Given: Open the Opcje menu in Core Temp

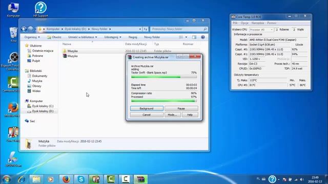Looking at the screenshot, I should (244, 23).
